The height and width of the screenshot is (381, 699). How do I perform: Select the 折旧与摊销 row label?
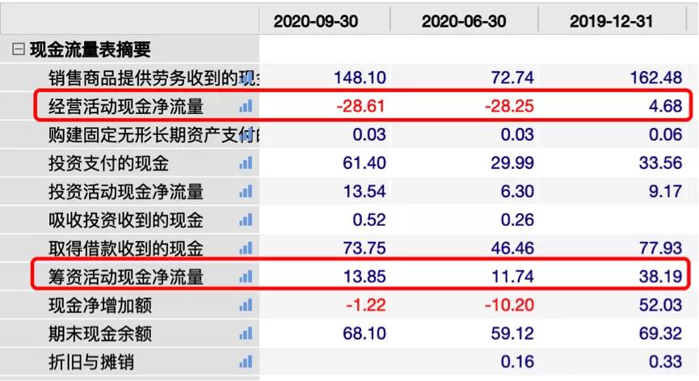coord(91,362)
